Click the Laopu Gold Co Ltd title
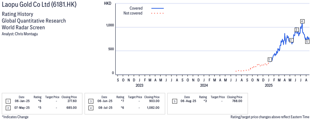 pyautogui.click(x=39, y=5)
